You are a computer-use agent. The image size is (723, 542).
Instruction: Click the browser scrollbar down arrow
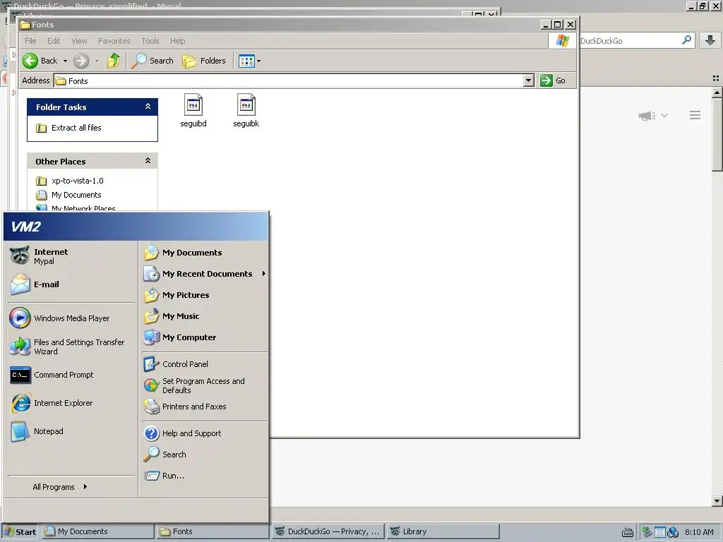click(x=717, y=500)
